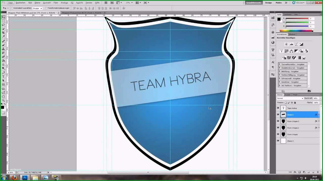Expand 'Schwarzweiß - Vorgaben' presets
Image resolution: width=323 pixels, height=181 pixels.
[280, 78]
